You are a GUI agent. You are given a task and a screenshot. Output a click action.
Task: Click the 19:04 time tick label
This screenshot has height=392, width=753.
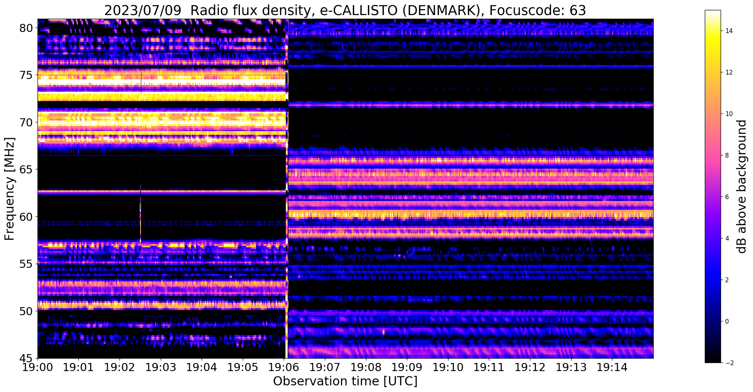coord(202,367)
